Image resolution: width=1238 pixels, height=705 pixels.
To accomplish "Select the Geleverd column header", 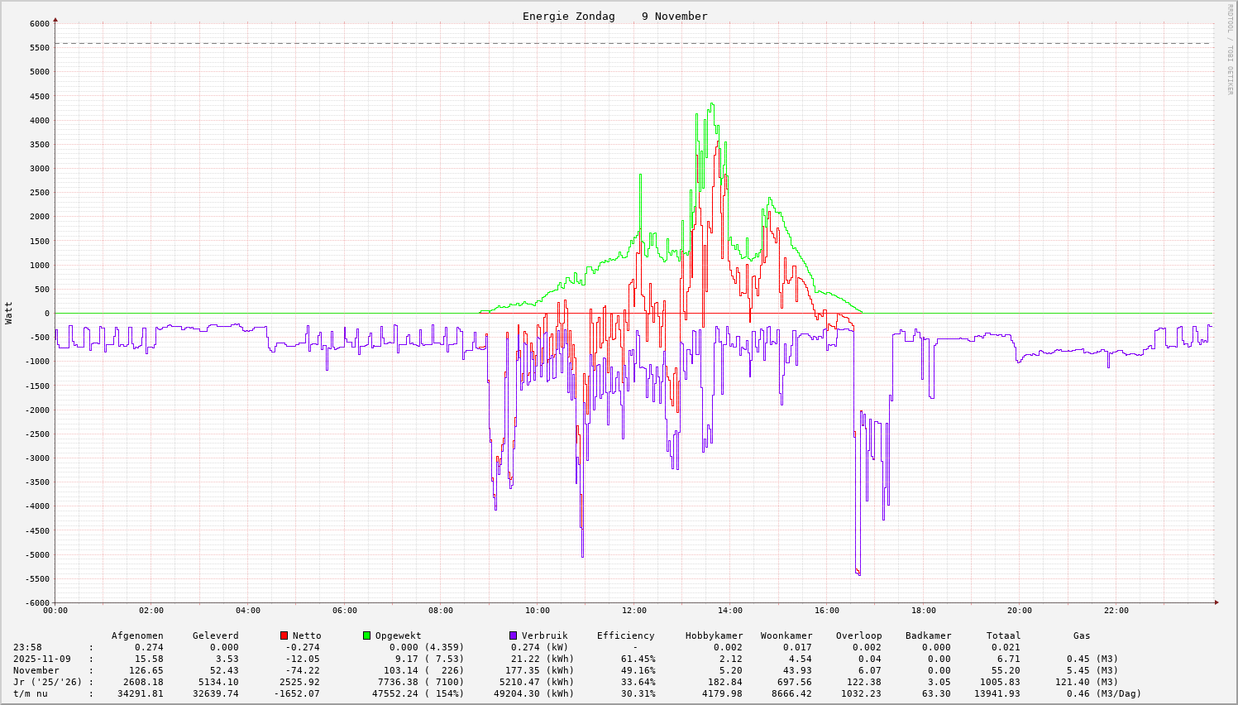I will coord(215,635).
